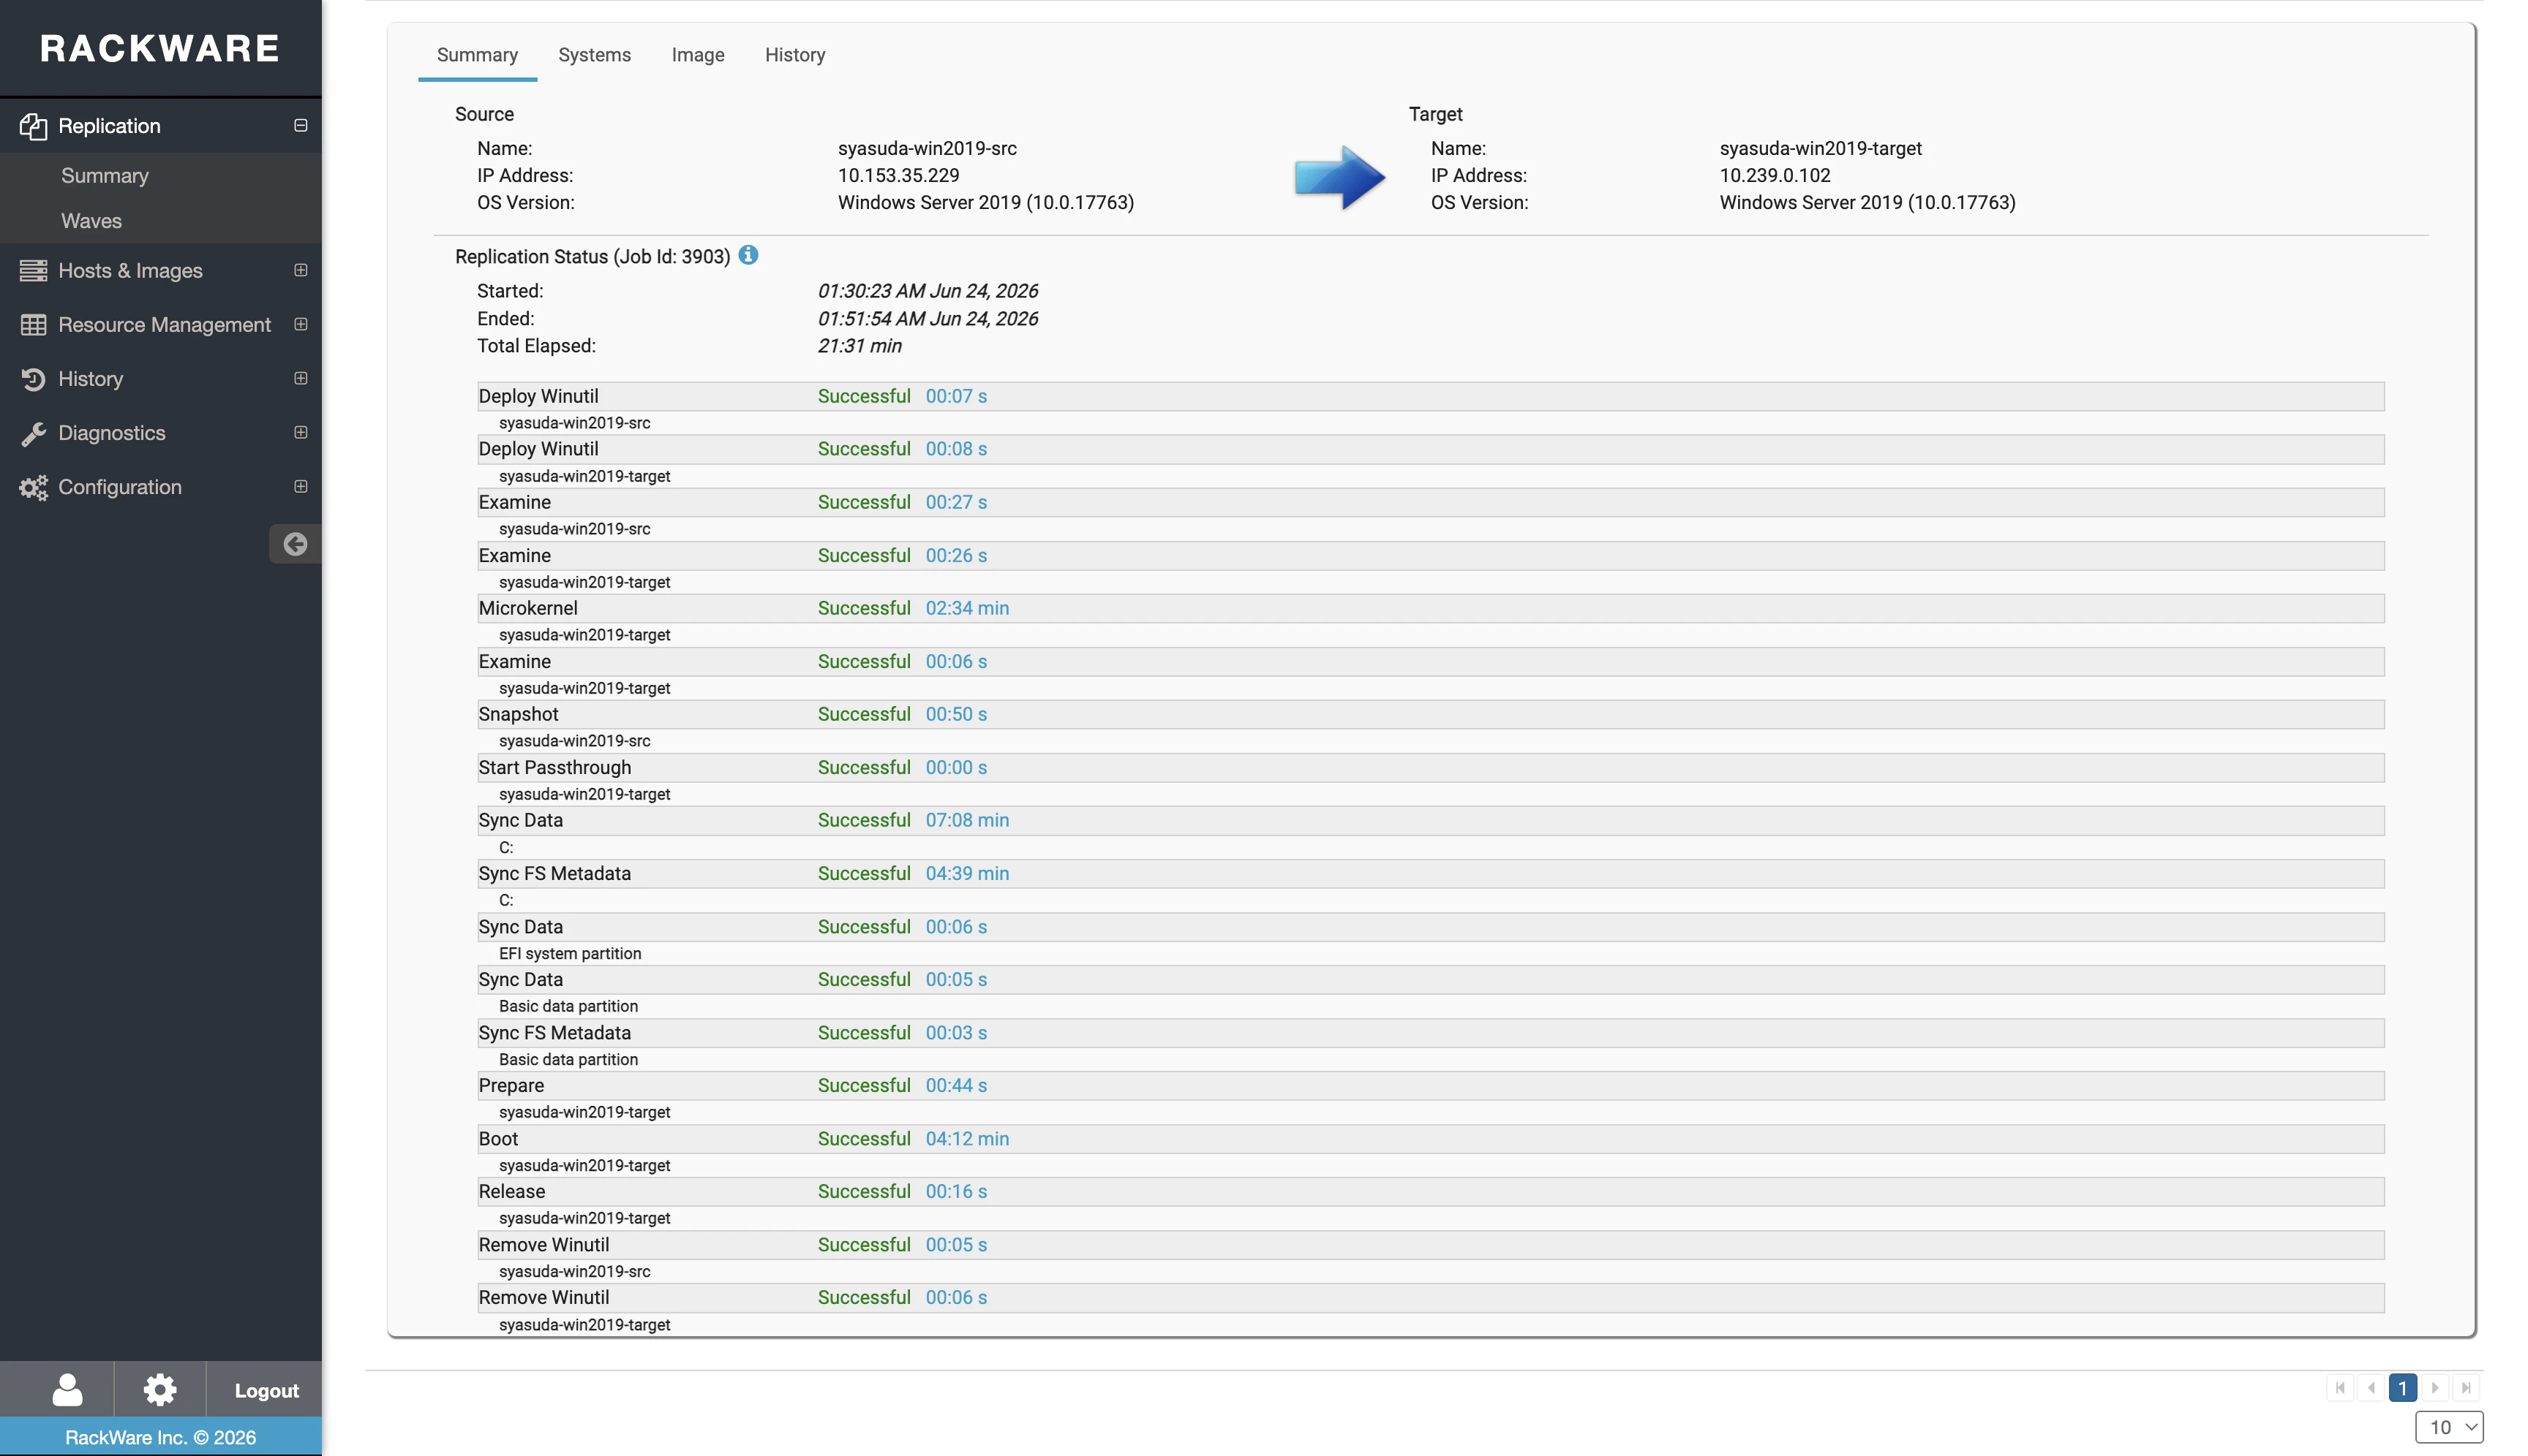2528x1456 pixels.
Task: Select page 1 in pagination
Action: [x=2402, y=1388]
